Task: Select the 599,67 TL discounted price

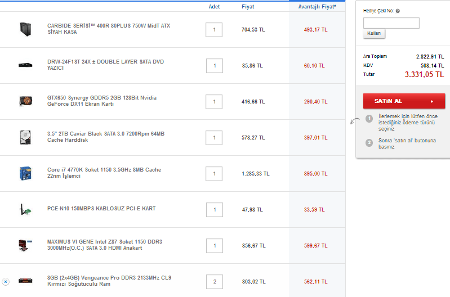Action: click(x=316, y=246)
